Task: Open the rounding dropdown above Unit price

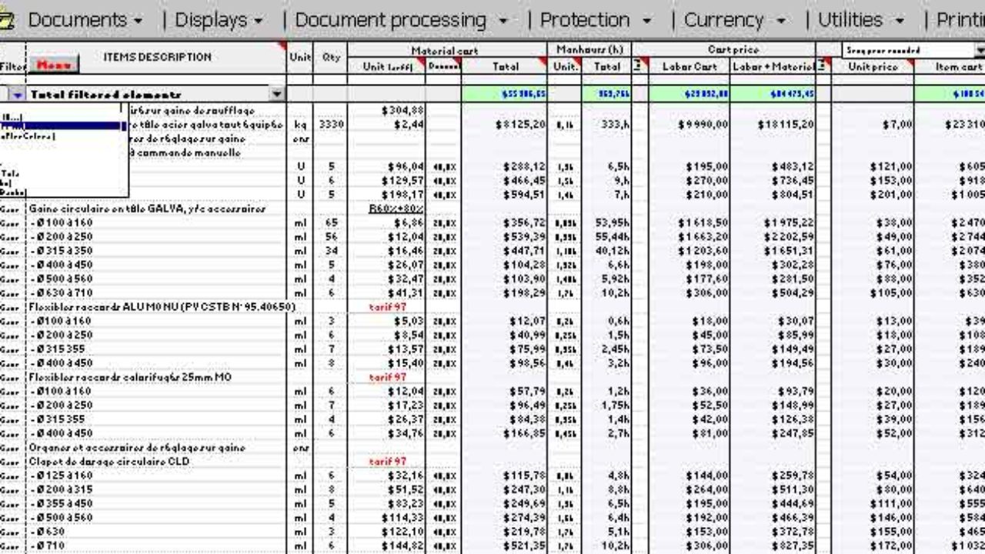Action: point(979,51)
